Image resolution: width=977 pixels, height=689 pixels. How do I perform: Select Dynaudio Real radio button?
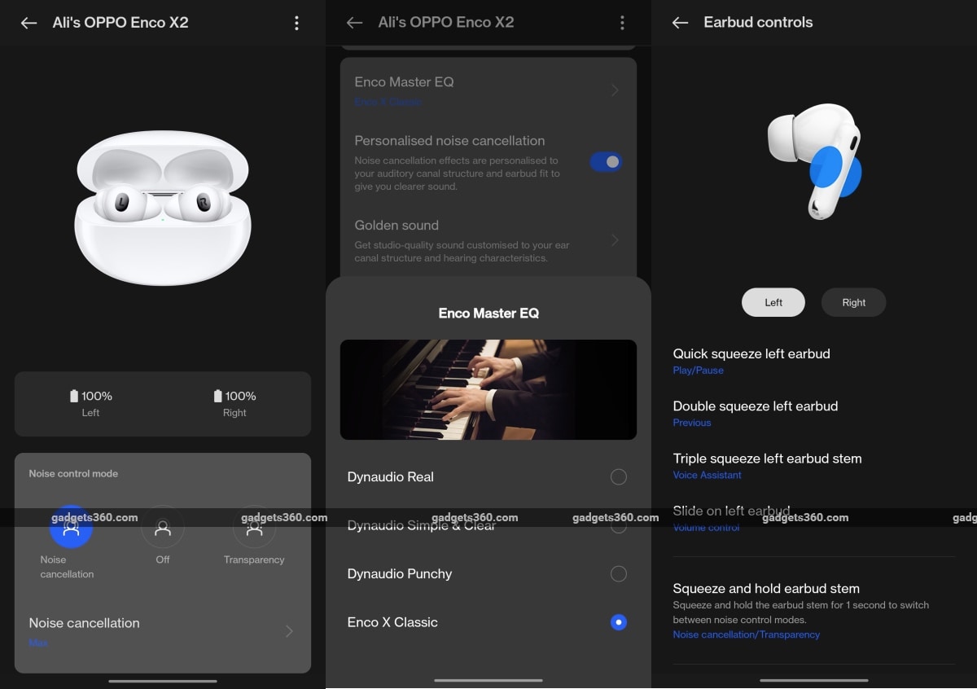point(619,476)
